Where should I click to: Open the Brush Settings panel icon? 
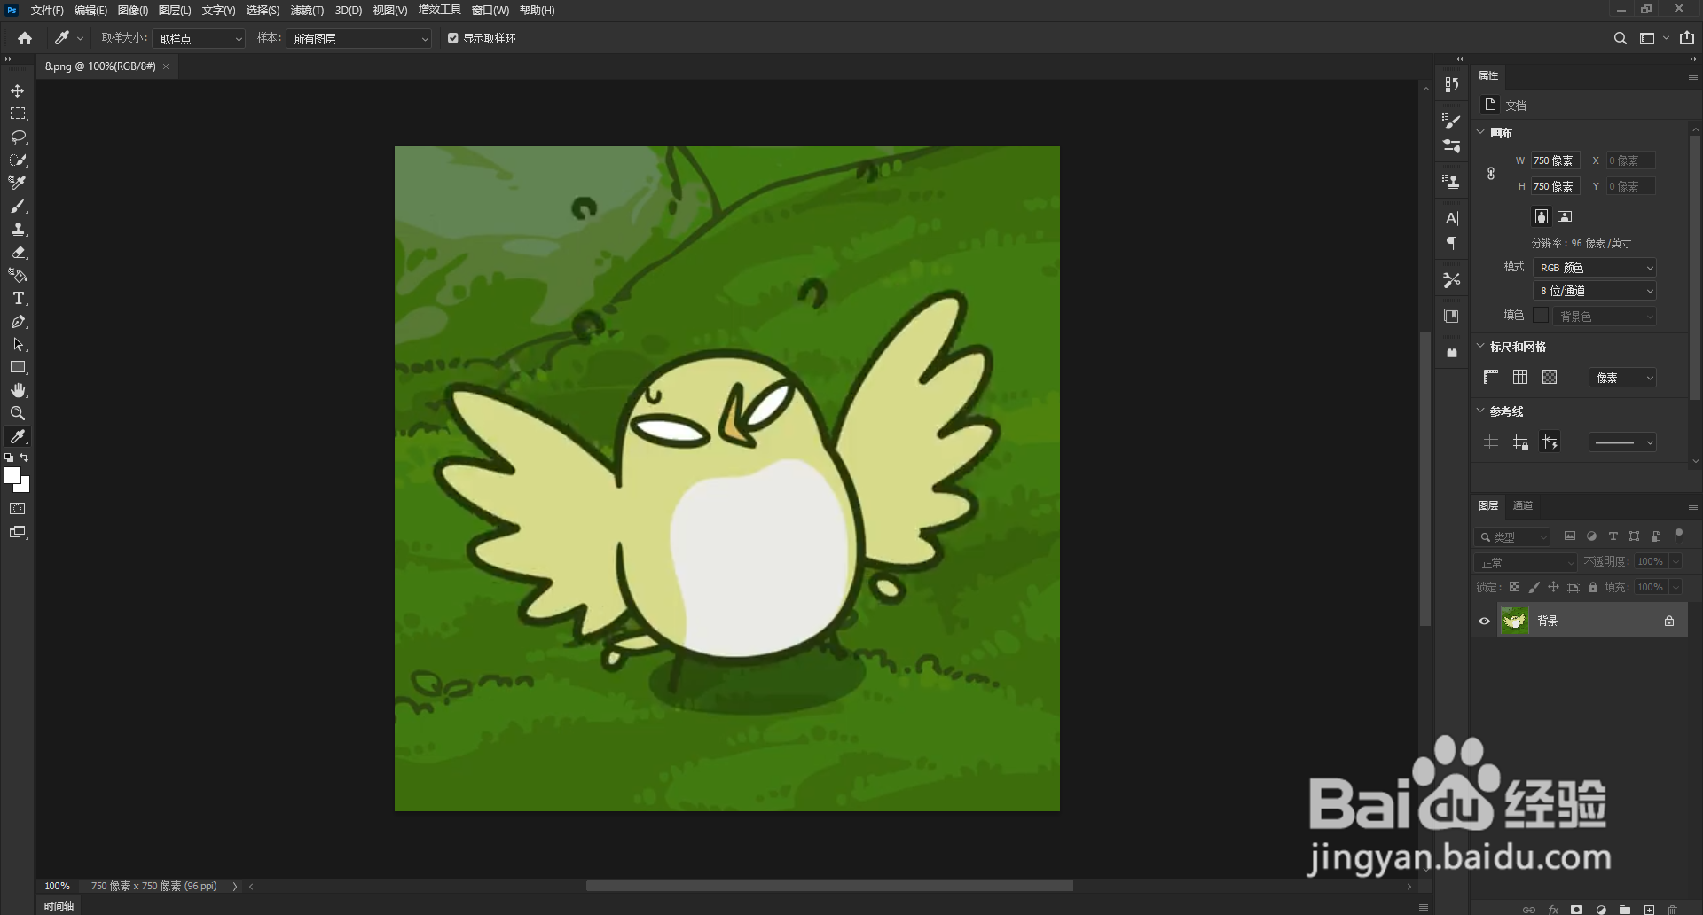tap(1452, 120)
